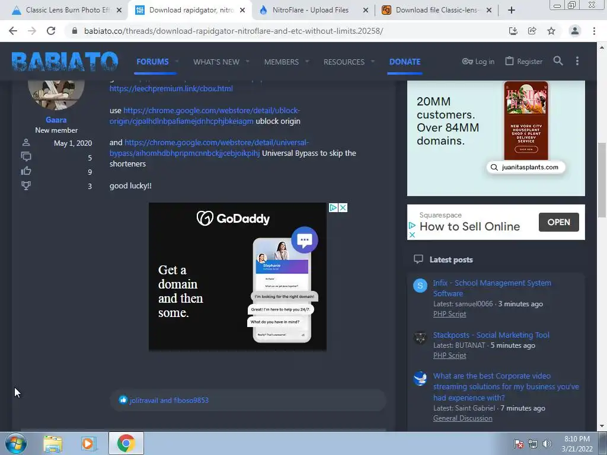Click the Action Center flag tray icon
The image size is (607, 455).
point(518,444)
